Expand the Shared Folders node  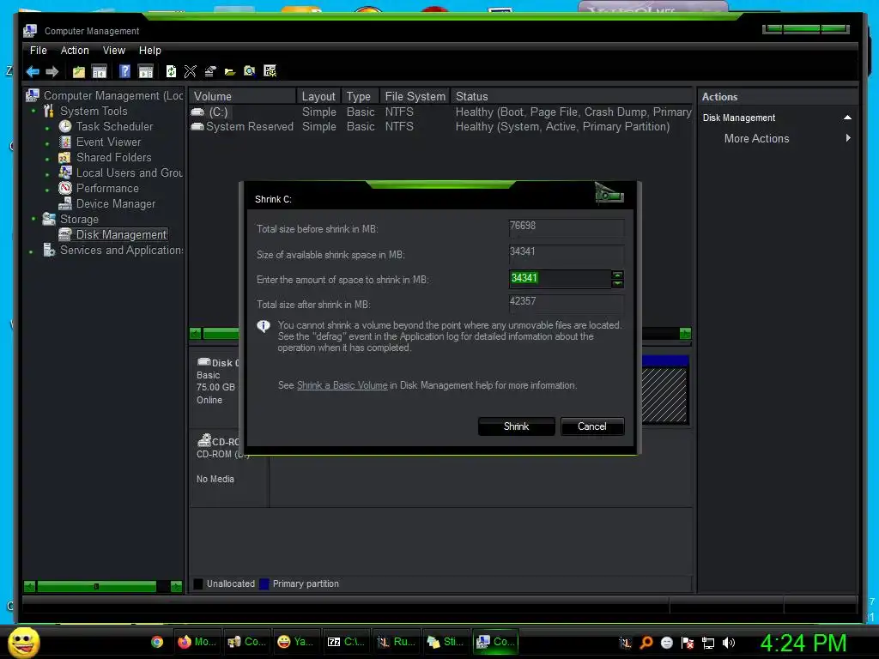[x=47, y=159]
